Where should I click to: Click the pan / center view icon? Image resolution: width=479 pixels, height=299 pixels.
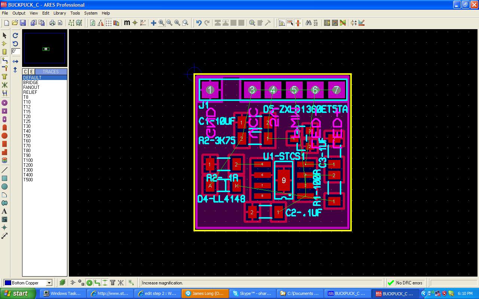click(153, 23)
